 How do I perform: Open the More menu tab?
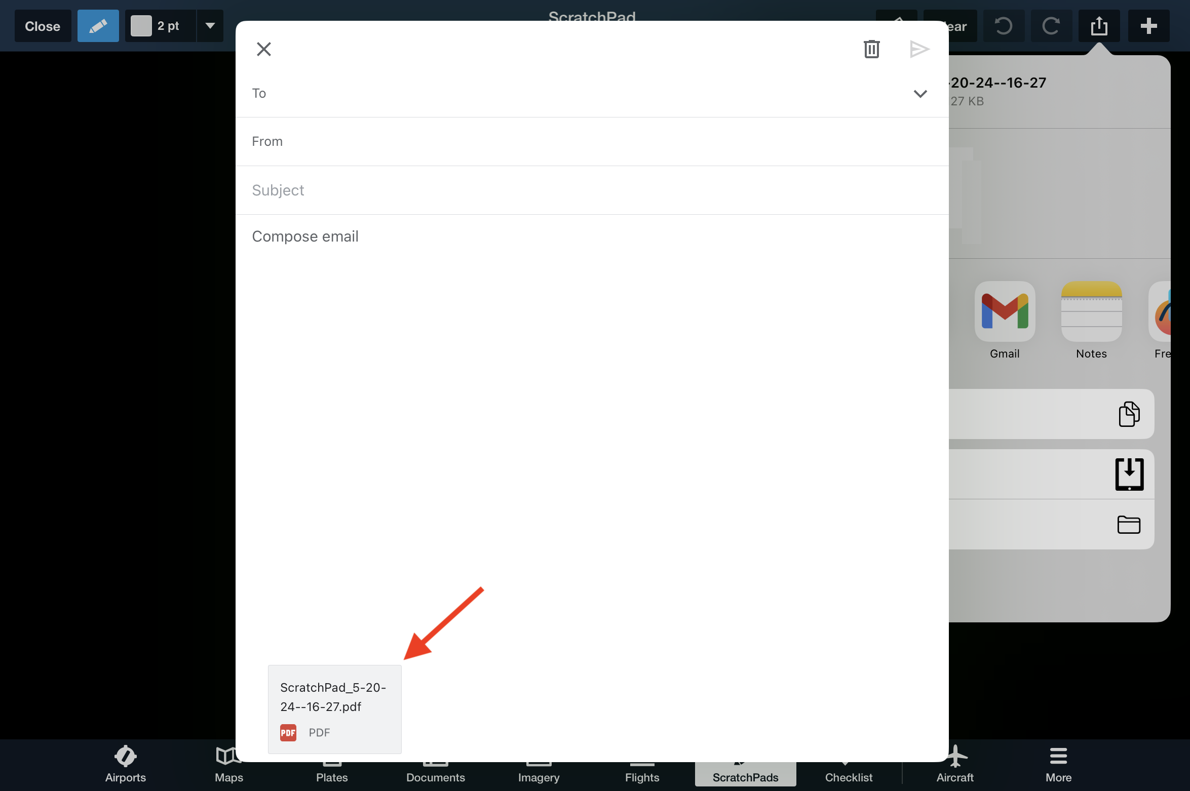pyautogui.click(x=1058, y=765)
